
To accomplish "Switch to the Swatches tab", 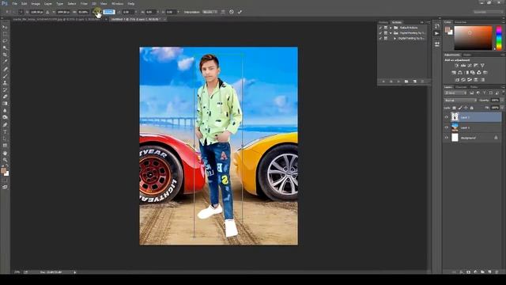I will (460, 22).
